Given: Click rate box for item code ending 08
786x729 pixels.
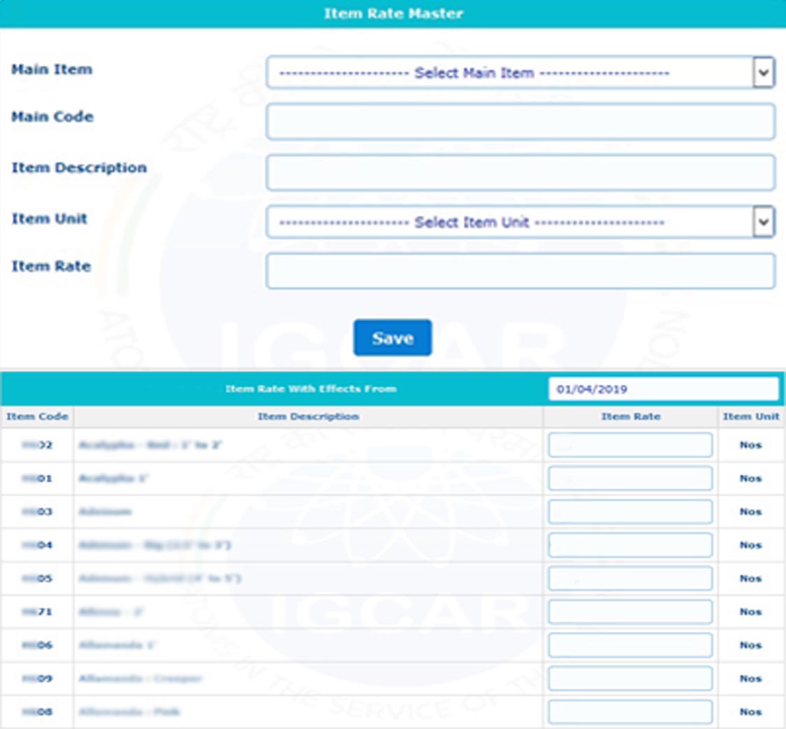Looking at the screenshot, I should [629, 712].
